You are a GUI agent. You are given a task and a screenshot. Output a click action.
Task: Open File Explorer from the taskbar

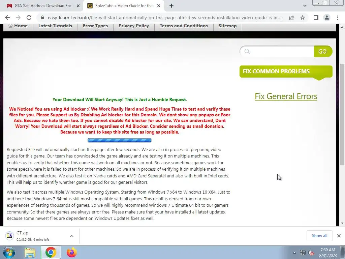(x=30, y=253)
